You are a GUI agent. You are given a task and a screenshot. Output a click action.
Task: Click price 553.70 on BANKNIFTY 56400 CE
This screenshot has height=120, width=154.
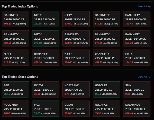129,43
